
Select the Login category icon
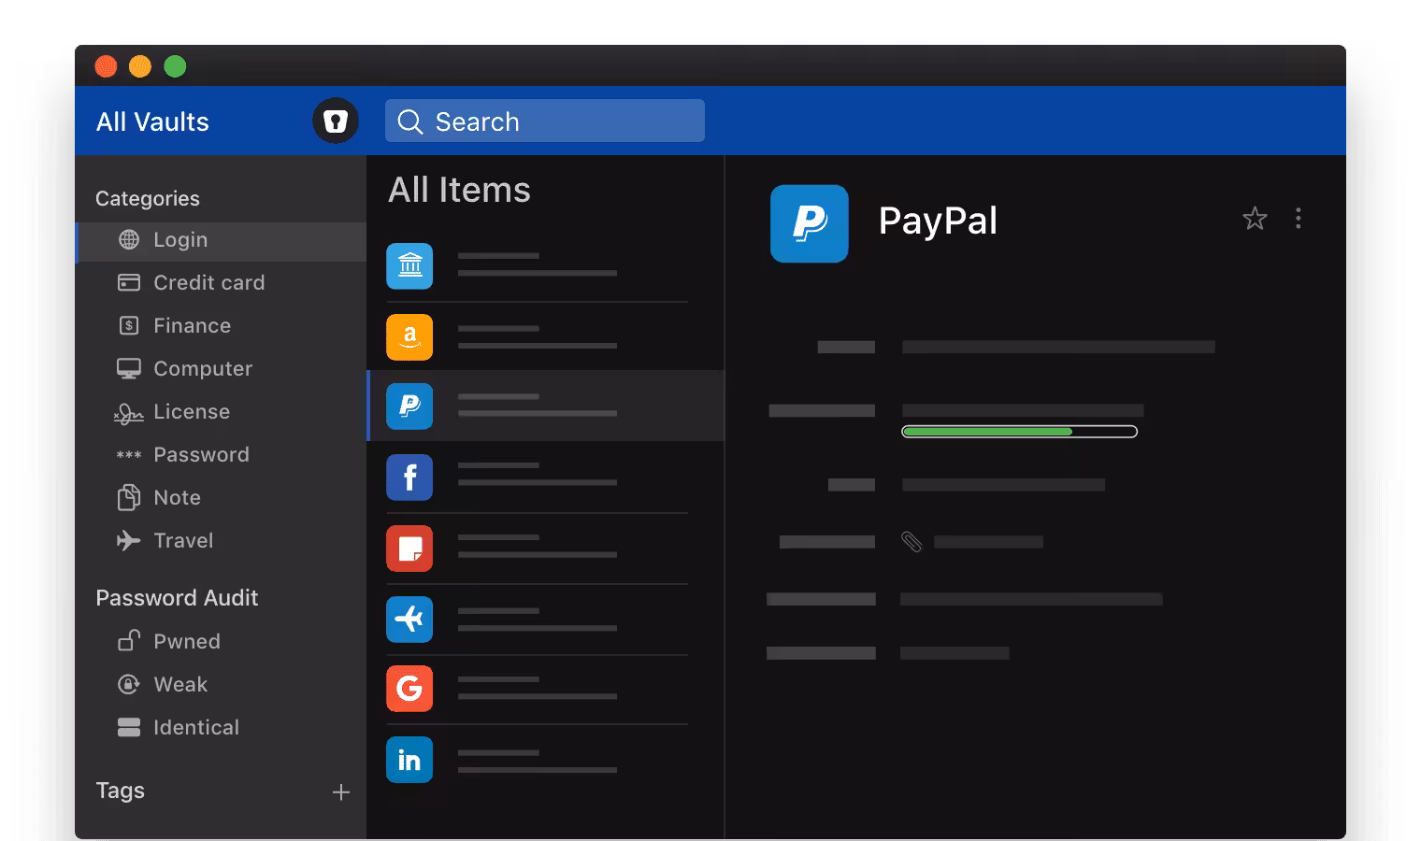(130, 240)
